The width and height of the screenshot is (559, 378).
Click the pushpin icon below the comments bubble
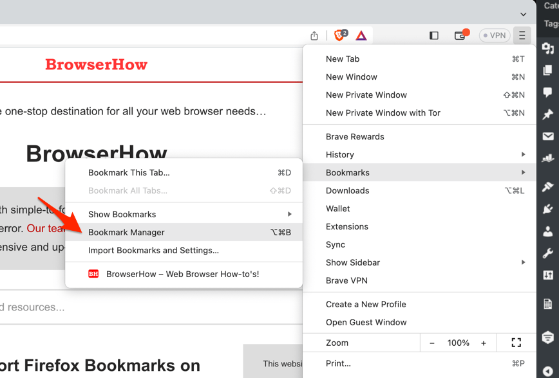point(548,114)
